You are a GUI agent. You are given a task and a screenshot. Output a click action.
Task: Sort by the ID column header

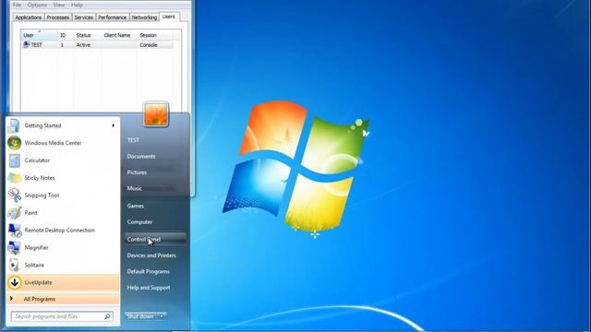(x=66, y=35)
